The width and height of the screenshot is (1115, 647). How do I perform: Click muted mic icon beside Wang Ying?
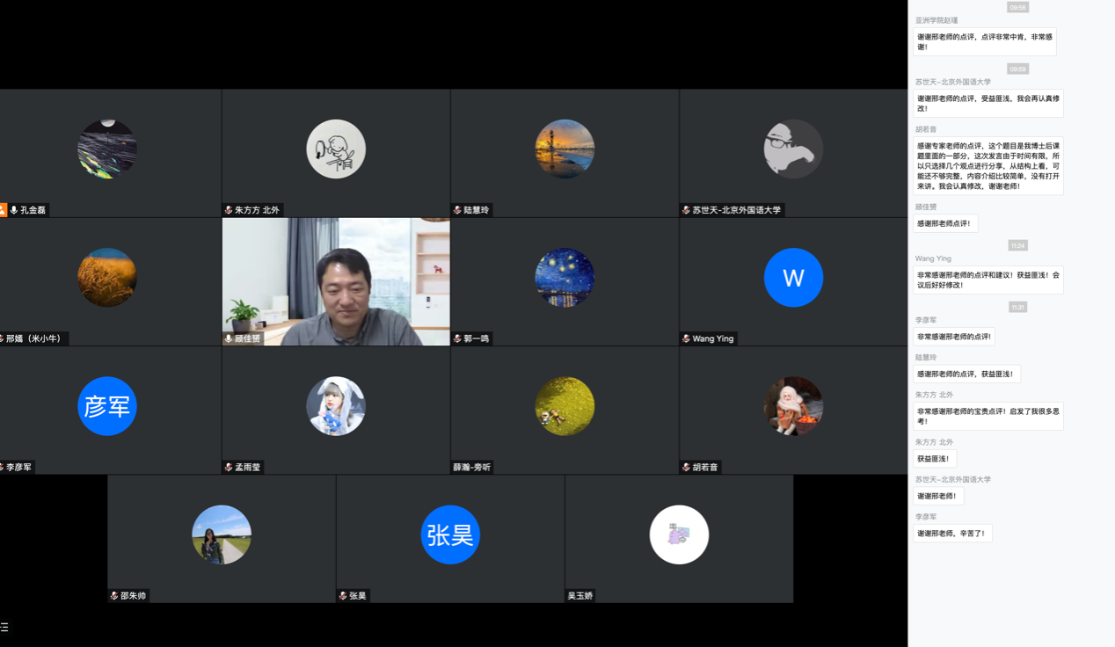pyautogui.click(x=686, y=338)
